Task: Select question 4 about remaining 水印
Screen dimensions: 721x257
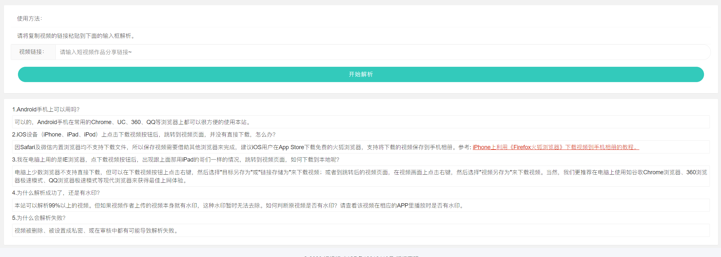Action: pyautogui.click(x=56, y=193)
